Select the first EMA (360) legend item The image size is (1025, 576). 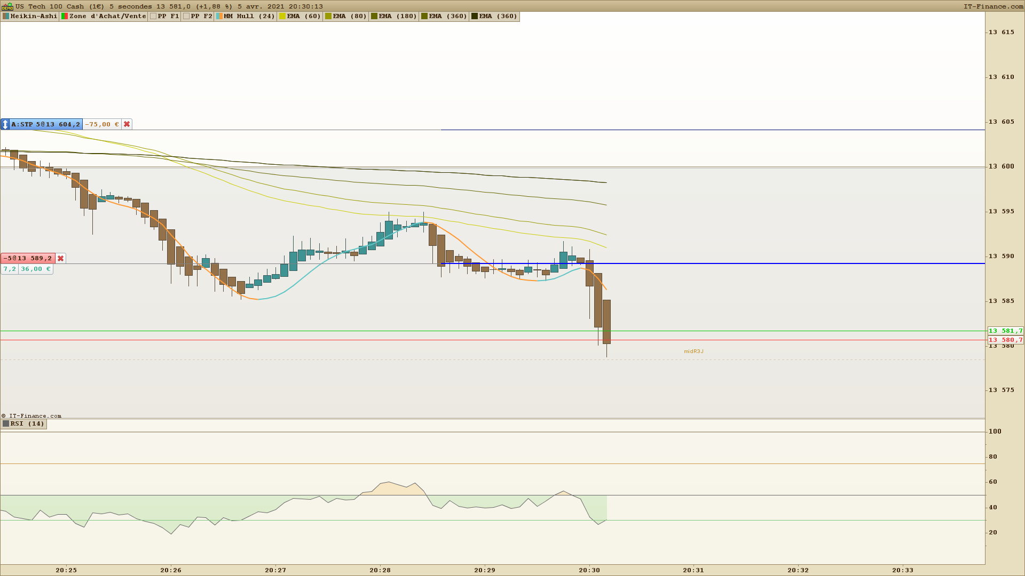click(448, 16)
